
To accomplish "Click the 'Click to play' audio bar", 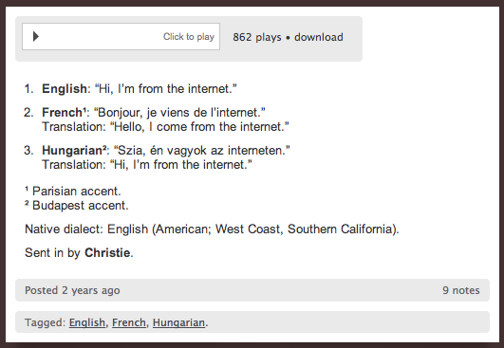I will click(x=121, y=37).
